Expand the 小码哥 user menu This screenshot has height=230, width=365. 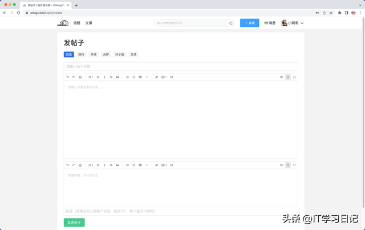pos(292,23)
